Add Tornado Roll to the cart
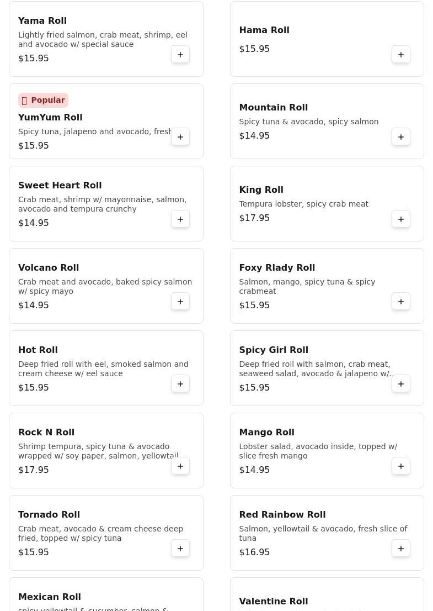Image resolution: width=433 pixels, height=611 pixels. point(180,549)
